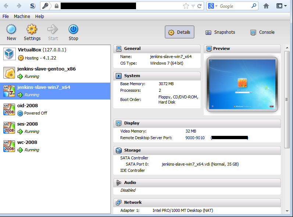This screenshot has height=217, width=293.
Task: Select the ses-2008 machine
Action: [x=55, y=128]
